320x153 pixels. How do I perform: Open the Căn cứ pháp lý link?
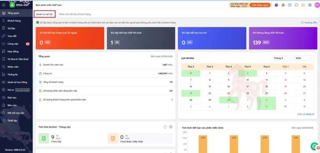(305, 114)
